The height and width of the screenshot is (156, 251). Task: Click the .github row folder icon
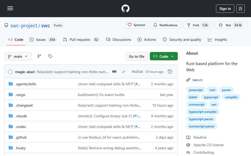coord(11,137)
